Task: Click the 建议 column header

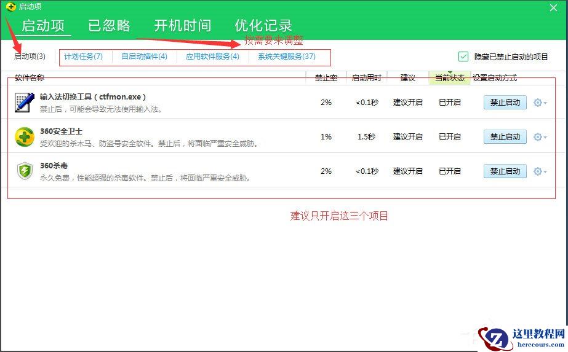Action: point(407,78)
